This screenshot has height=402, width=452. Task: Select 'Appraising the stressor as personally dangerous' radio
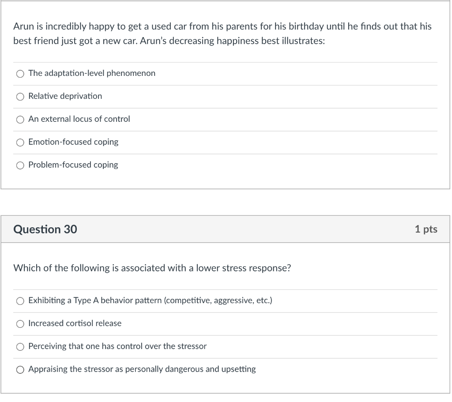[x=20, y=370]
